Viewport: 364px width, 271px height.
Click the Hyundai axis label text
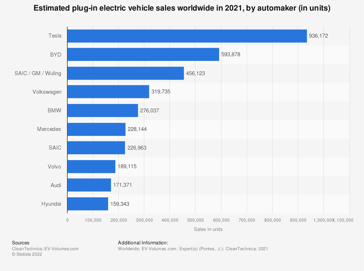pos(51,204)
